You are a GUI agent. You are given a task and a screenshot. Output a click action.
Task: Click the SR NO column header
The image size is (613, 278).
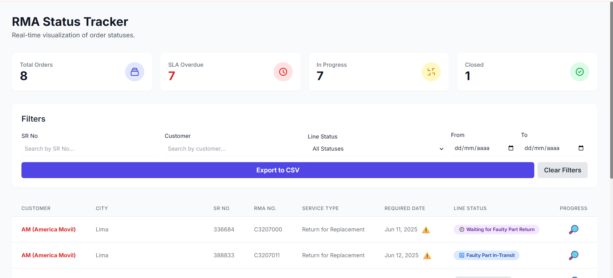pyautogui.click(x=221, y=208)
